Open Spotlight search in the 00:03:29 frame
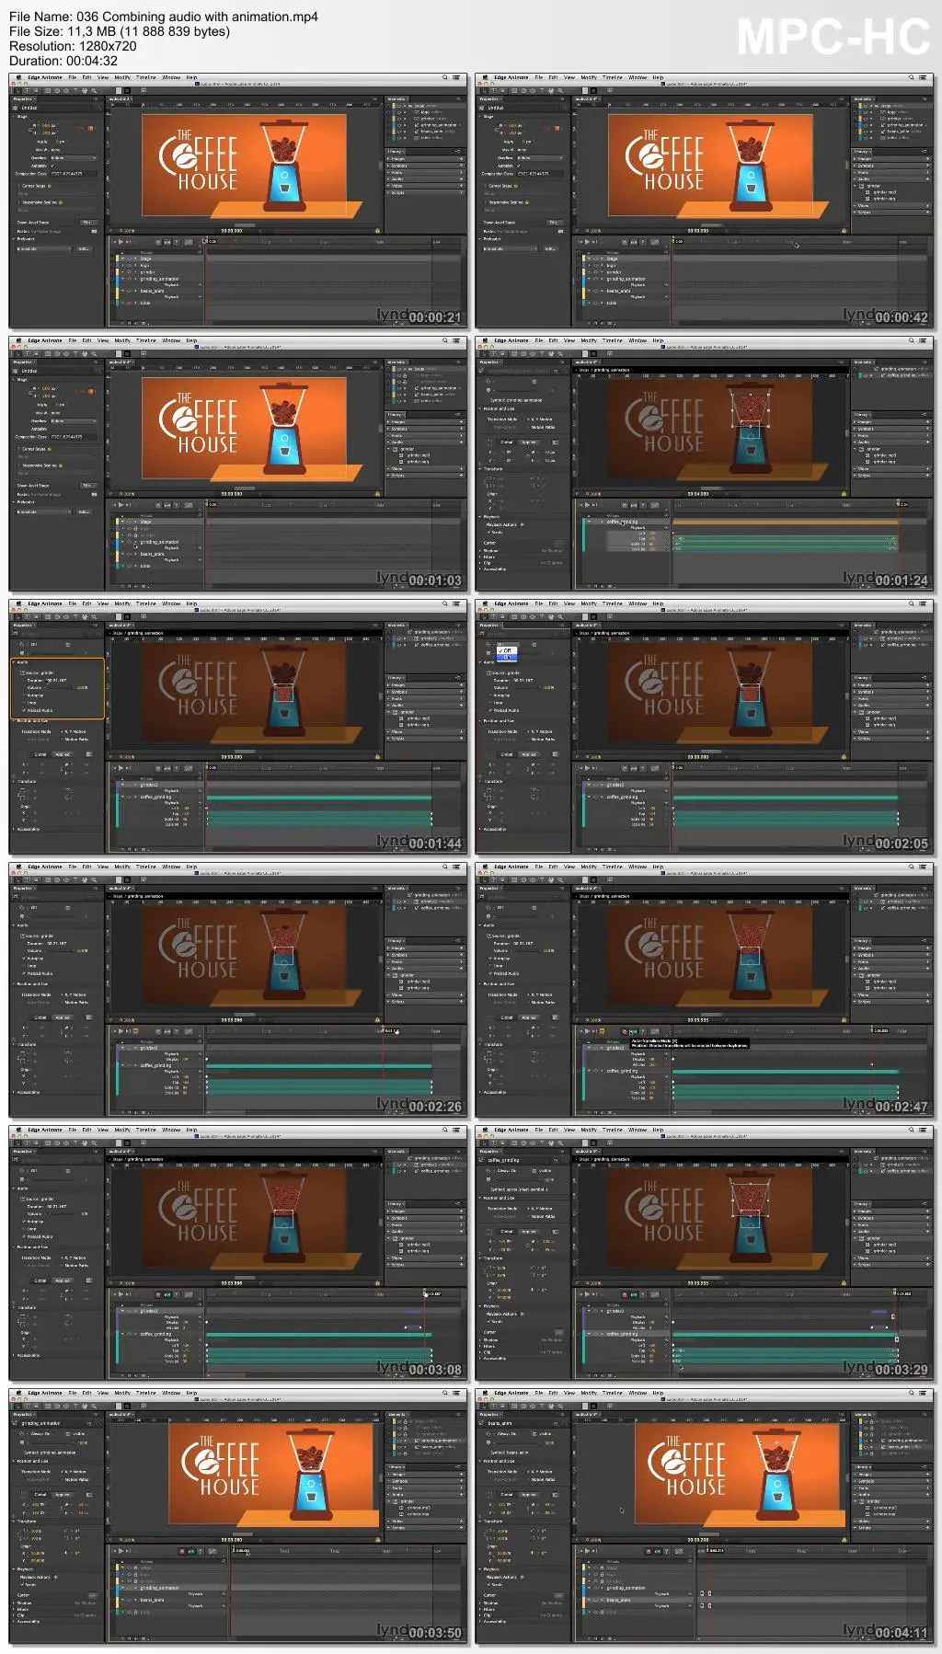Image resolution: width=942 pixels, height=1654 pixels. (912, 1130)
